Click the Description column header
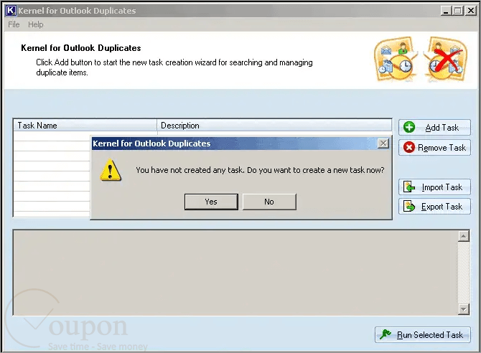Screen dimensions: 481x353 click(274, 126)
